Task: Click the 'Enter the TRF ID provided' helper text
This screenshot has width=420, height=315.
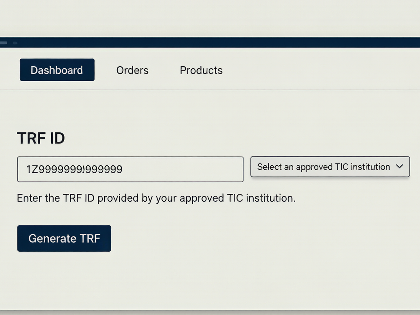Action: coord(156,198)
